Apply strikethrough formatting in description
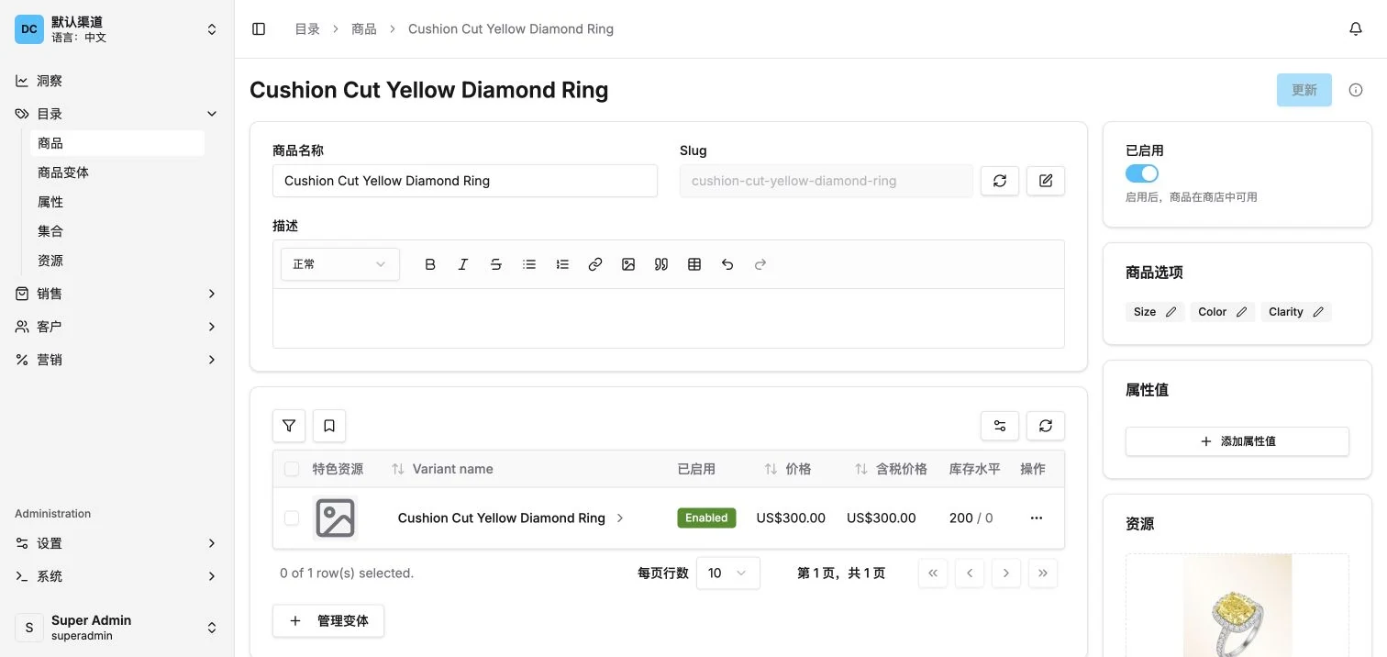 (496, 264)
